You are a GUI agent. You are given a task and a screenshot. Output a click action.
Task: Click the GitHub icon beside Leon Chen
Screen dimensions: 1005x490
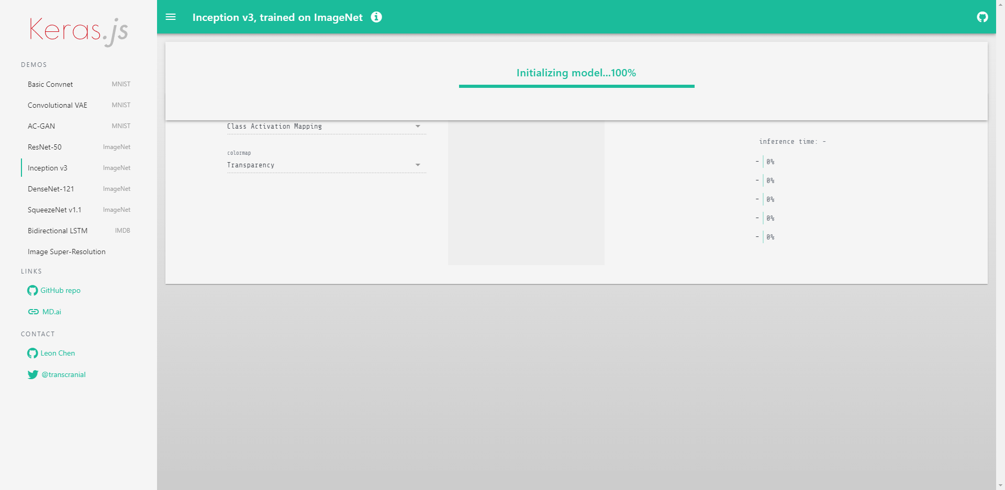pos(32,353)
